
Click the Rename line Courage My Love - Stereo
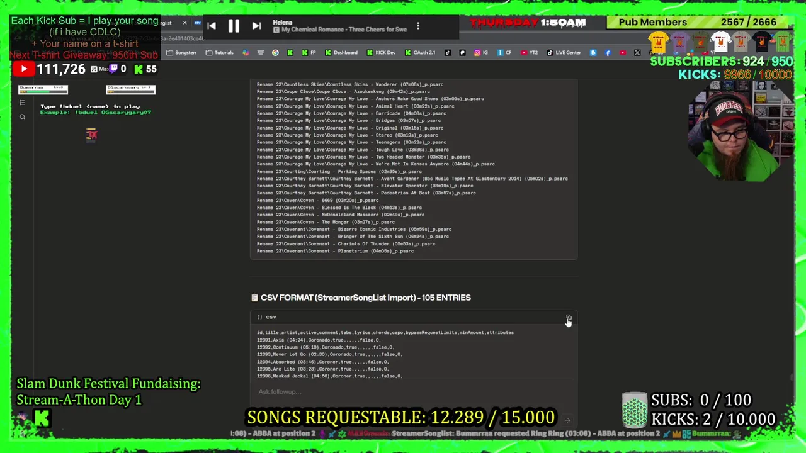(x=347, y=135)
